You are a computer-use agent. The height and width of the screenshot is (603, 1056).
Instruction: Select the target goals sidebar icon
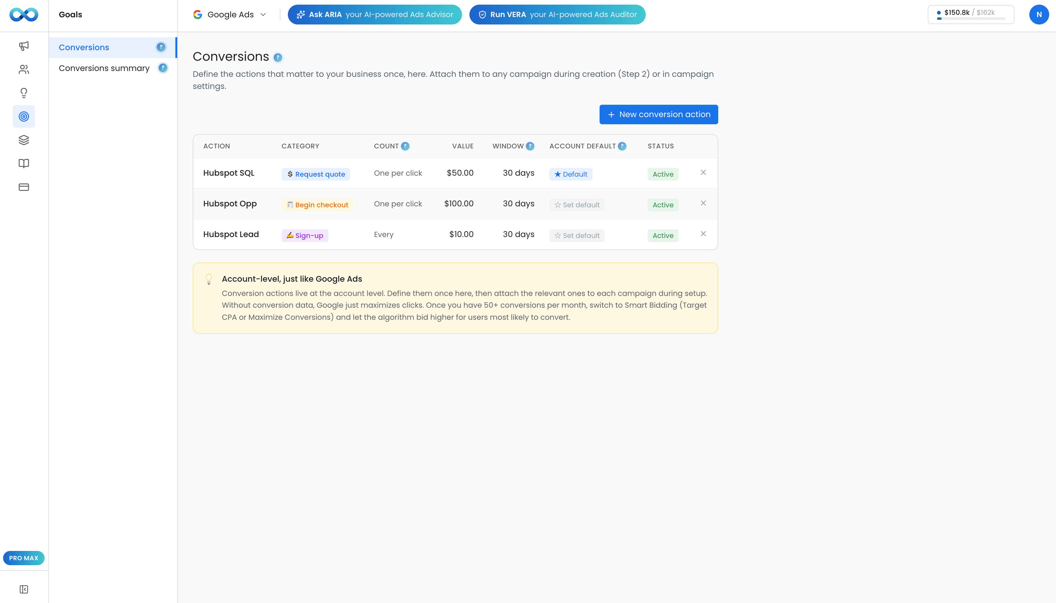24,117
